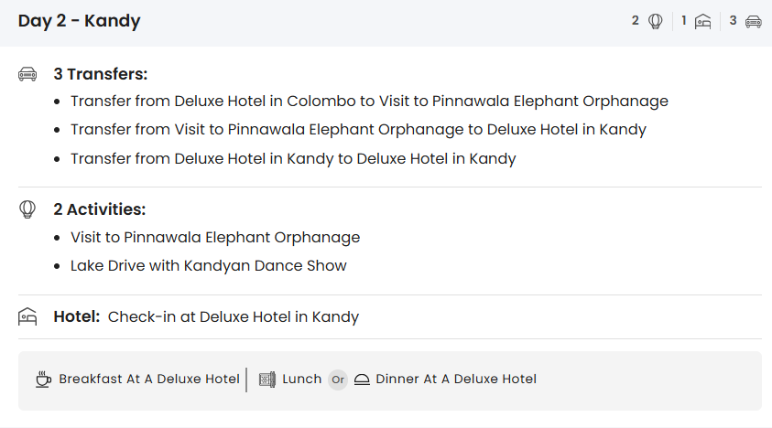Open Check-in at Deluxe Hotel in Kandy

coord(233,317)
